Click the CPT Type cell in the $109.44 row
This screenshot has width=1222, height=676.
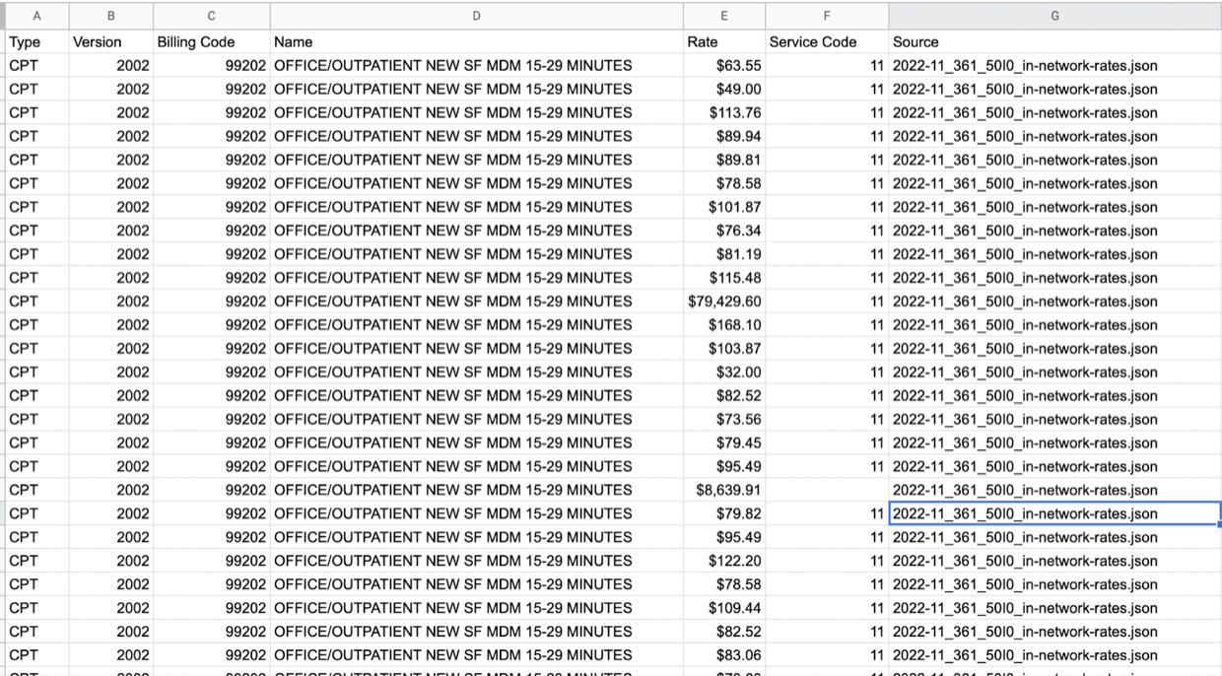pyautogui.click(x=37, y=608)
